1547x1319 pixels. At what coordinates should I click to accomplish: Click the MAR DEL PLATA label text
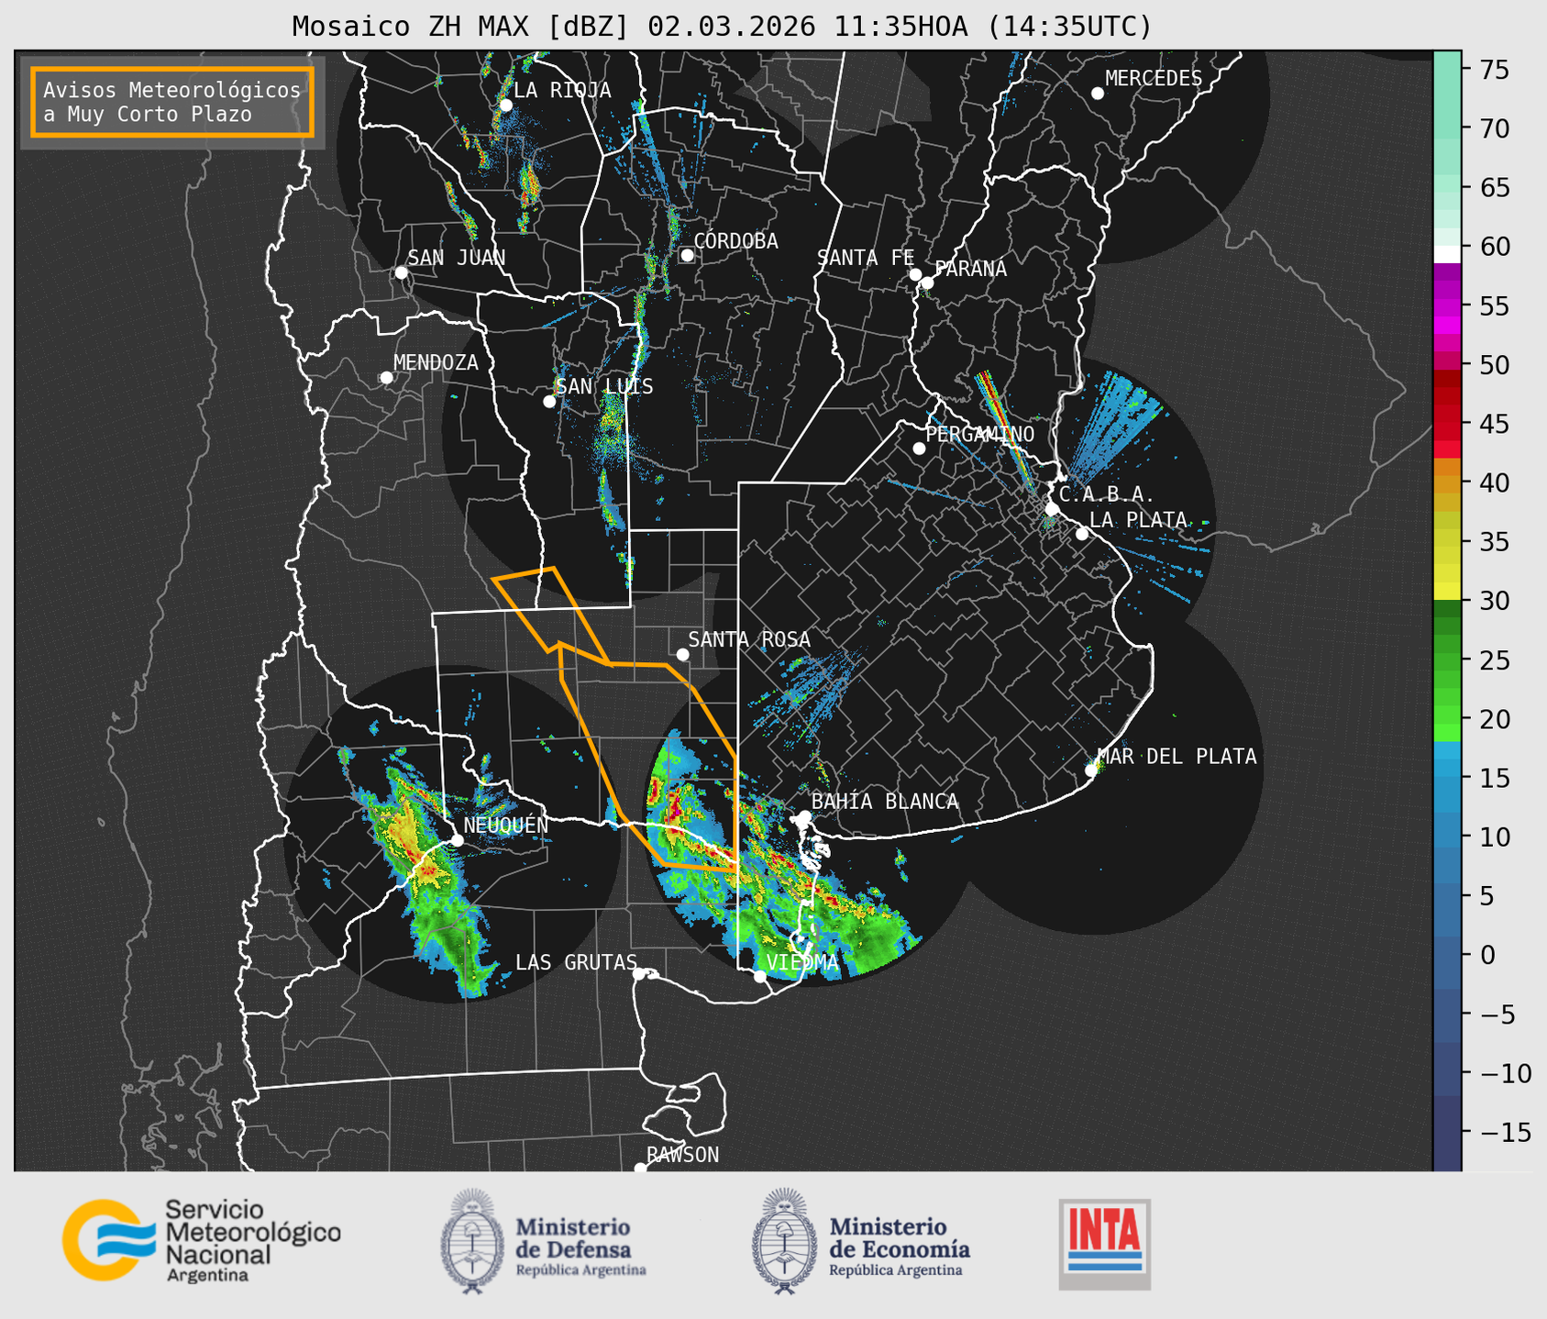point(1177,756)
